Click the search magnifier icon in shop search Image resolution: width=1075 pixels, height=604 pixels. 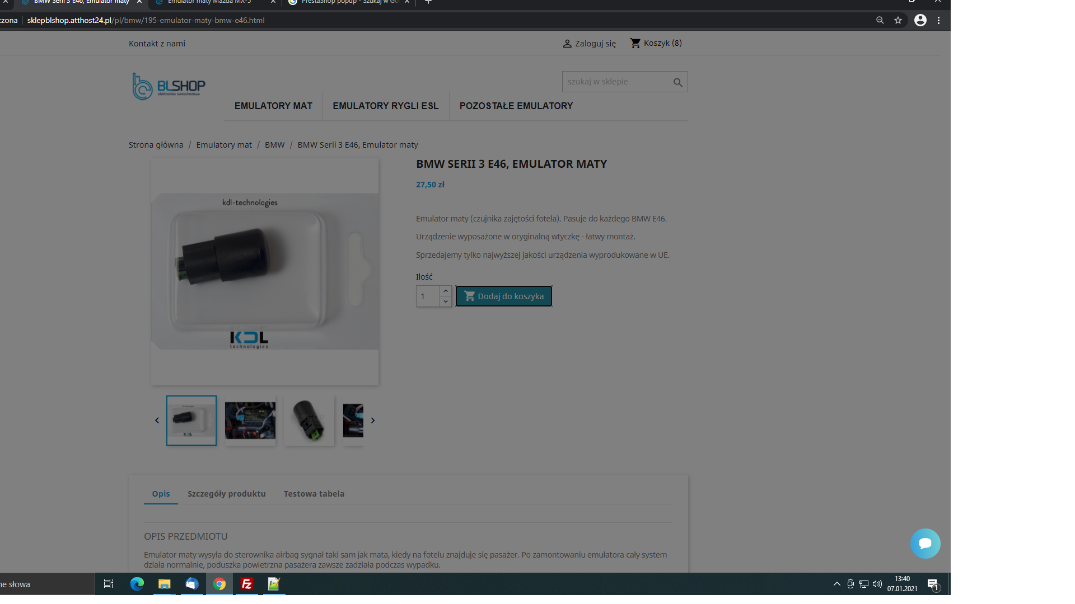click(677, 82)
